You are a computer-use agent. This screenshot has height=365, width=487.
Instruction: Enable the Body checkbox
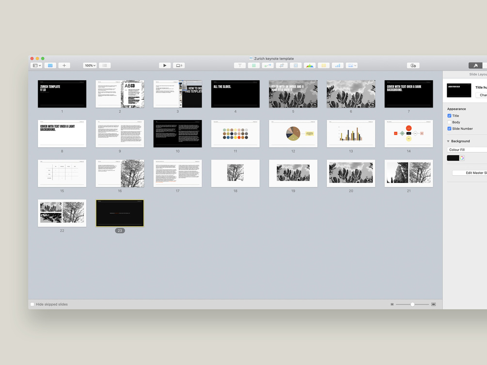(449, 122)
